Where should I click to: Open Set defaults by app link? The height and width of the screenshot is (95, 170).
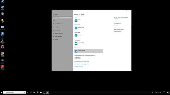click(x=79, y=67)
